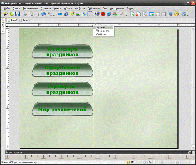Insert a Paragraph object icon

coord(72,14)
